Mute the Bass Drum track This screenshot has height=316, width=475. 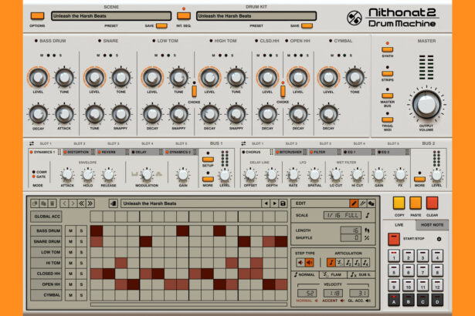point(70,230)
